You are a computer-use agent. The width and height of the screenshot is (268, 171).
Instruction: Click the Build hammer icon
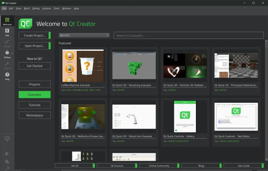[x=7, y=168]
